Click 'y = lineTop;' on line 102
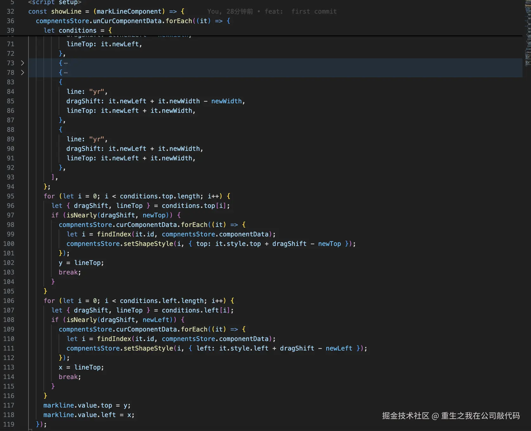 click(81, 263)
